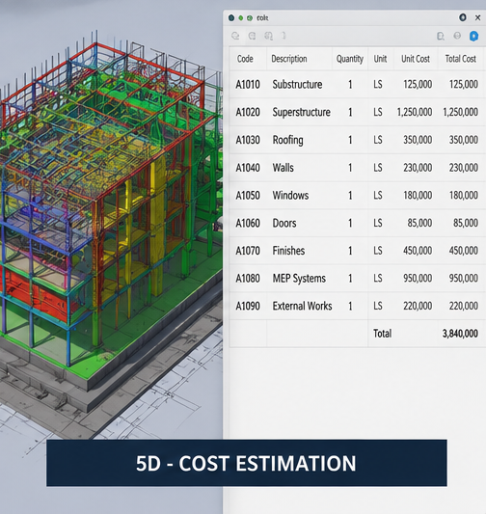486x514 pixels.
Task: Click the Unit Cost 350,000 for Roofing
Action: (x=418, y=140)
